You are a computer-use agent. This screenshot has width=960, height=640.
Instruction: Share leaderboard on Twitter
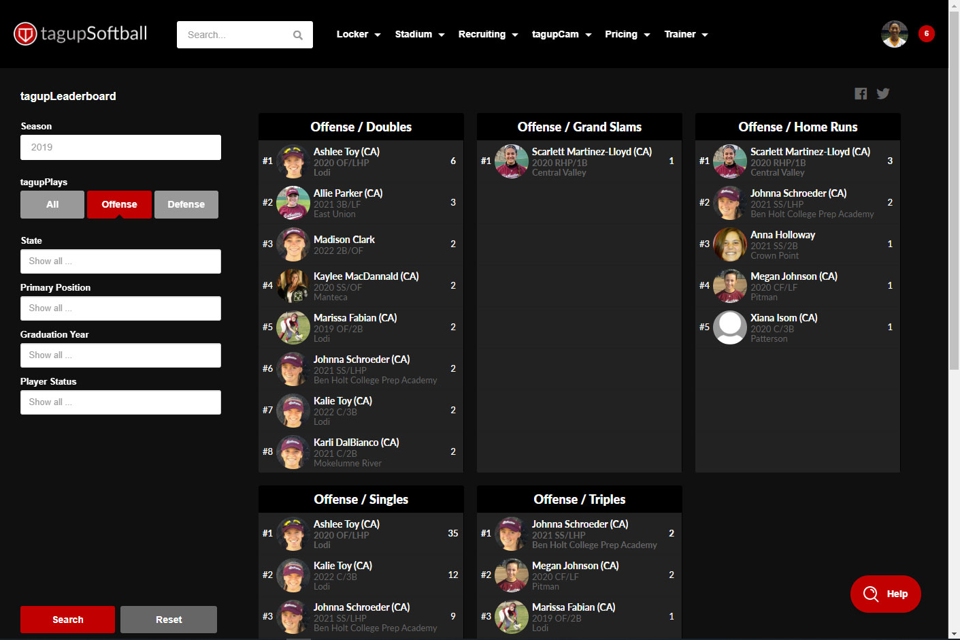pos(883,94)
